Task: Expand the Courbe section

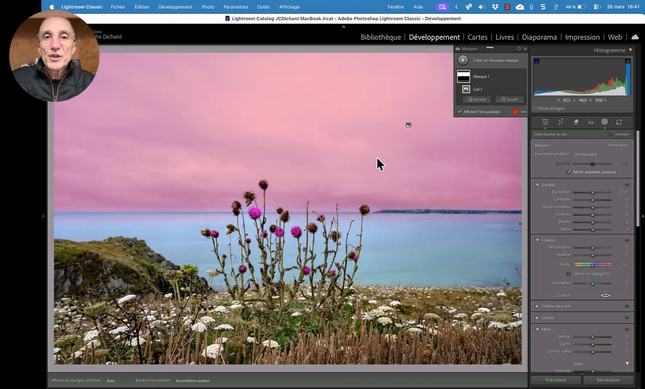Action: pyautogui.click(x=537, y=318)
